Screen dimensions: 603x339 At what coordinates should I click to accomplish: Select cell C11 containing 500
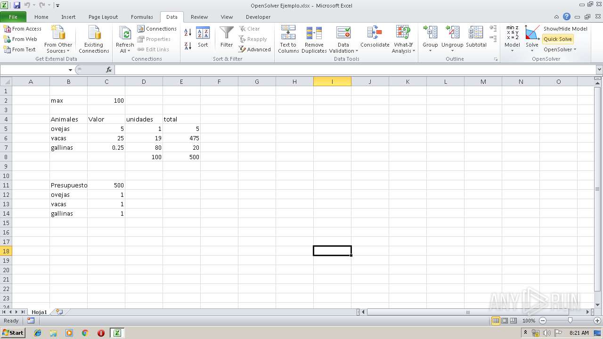click(x=106, y=185)
